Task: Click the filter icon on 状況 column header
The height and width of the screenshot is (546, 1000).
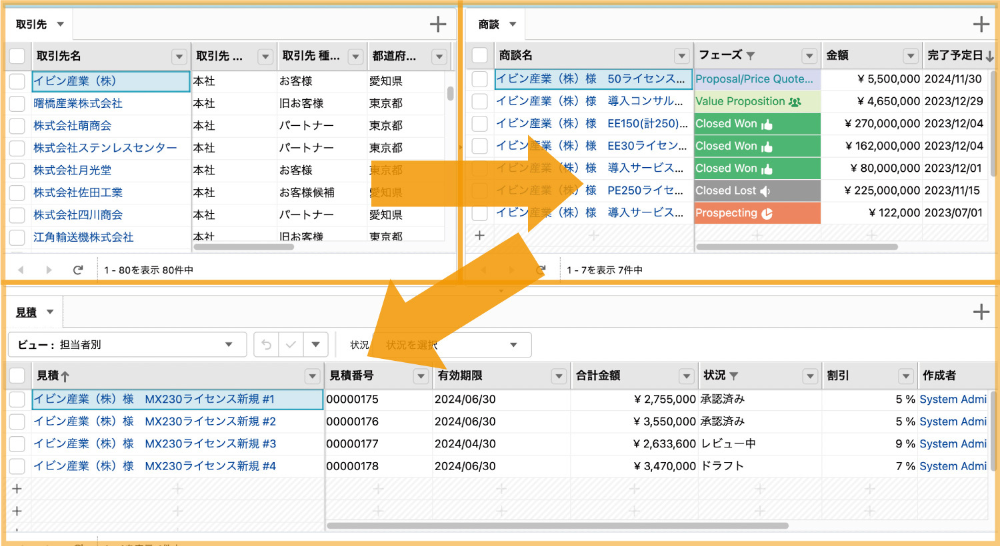Action: click(x=734, y=376)
